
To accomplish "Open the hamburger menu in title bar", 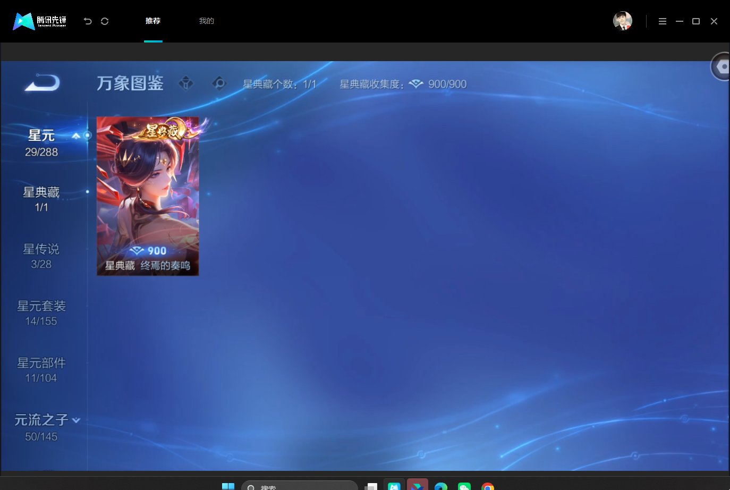I will 663,21.
